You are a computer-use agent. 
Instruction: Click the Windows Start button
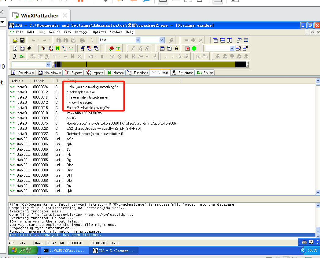pos(23,250)
